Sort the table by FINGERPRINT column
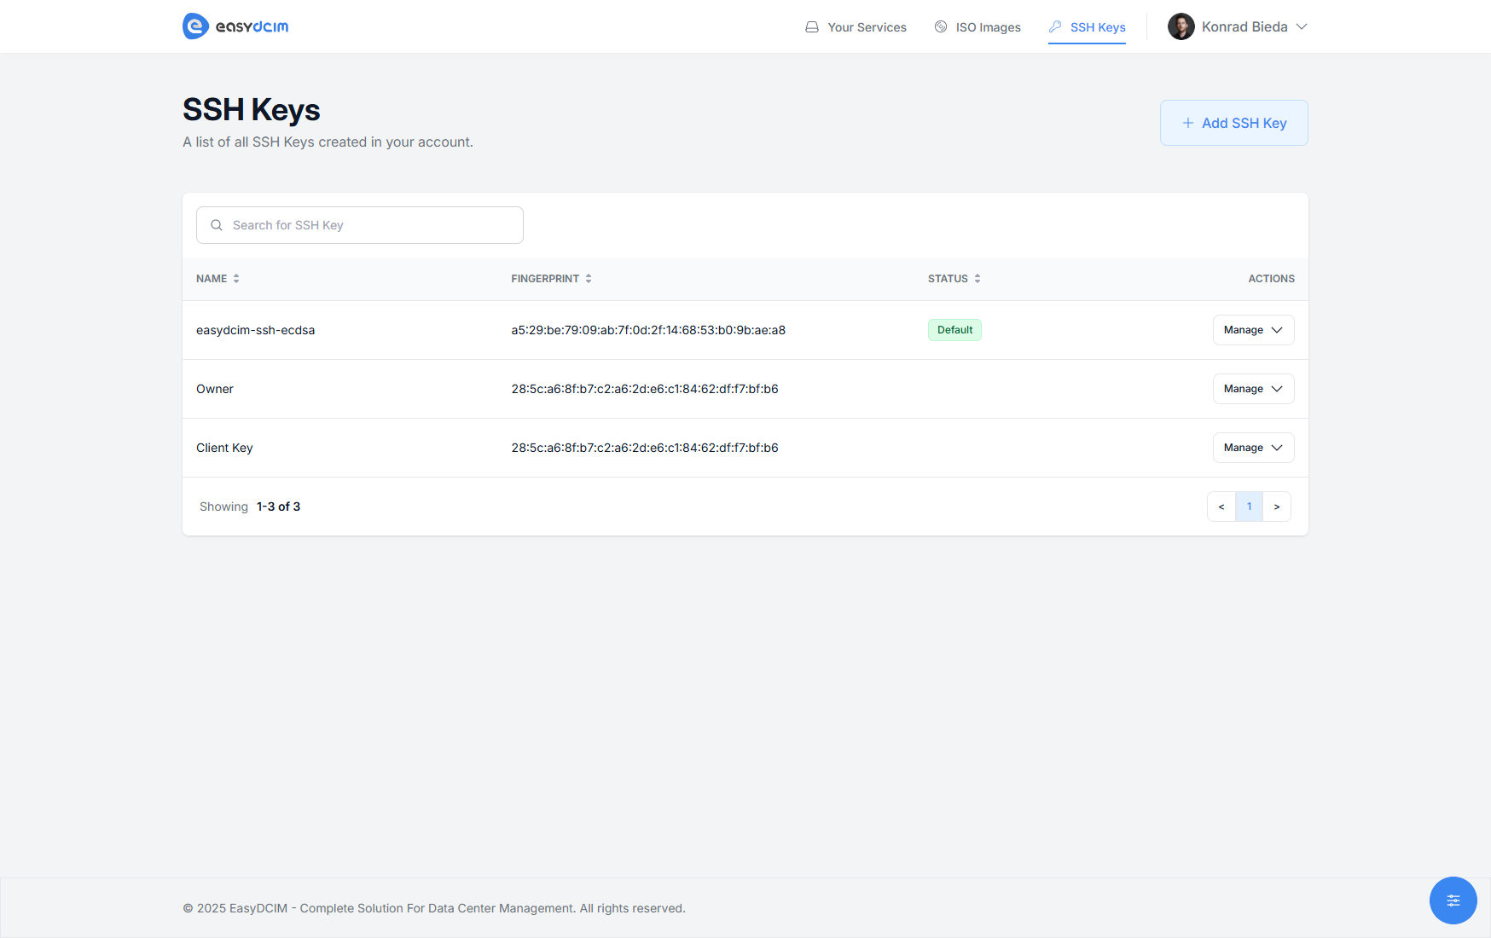This screenshot has width=1491, height=938. click(587, 278)
